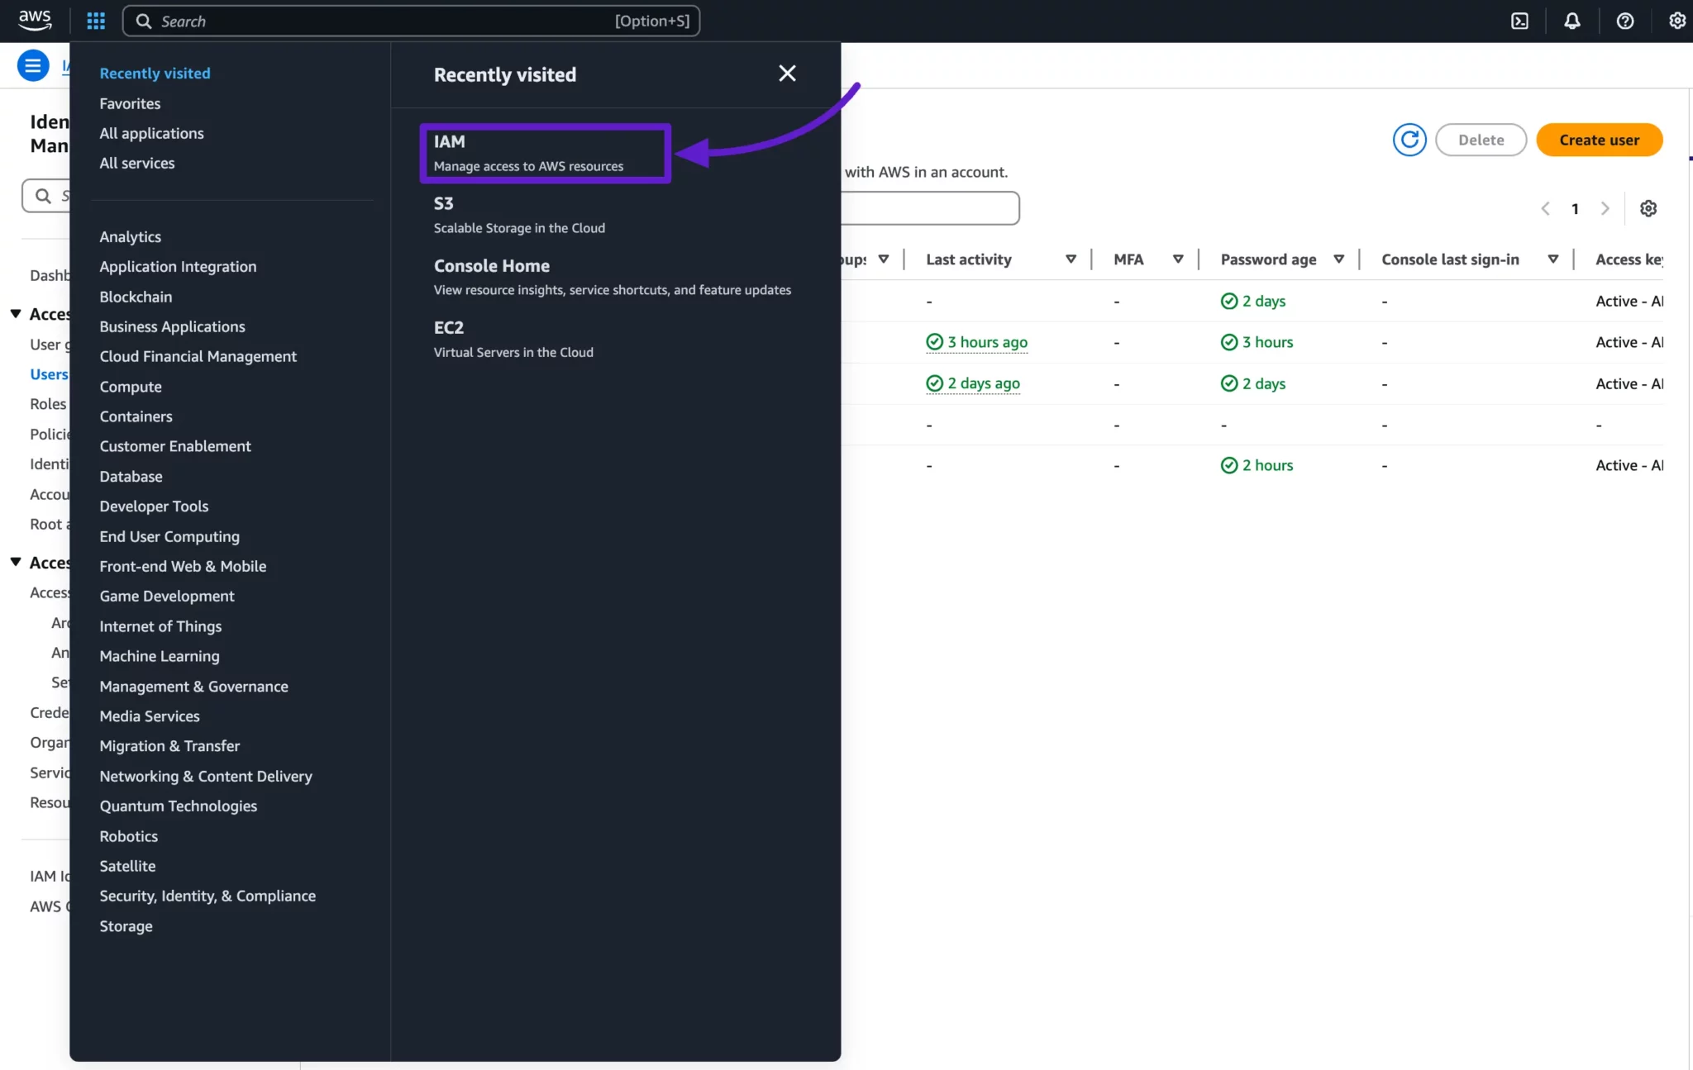This screenshot has width=1693, height=1070.
Task: Open the Security, Identity, & Compliance category
Action: pos(207,896)
